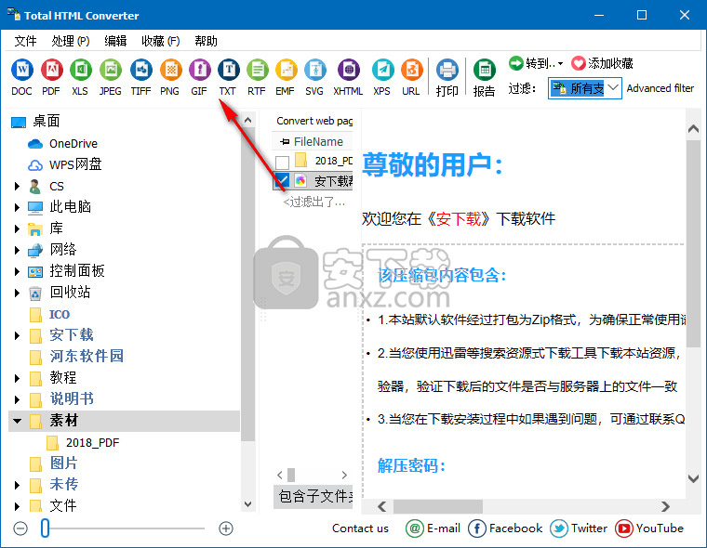Convert to PNG icon
The image size is (707, 548).
click(x=170, y=70)
